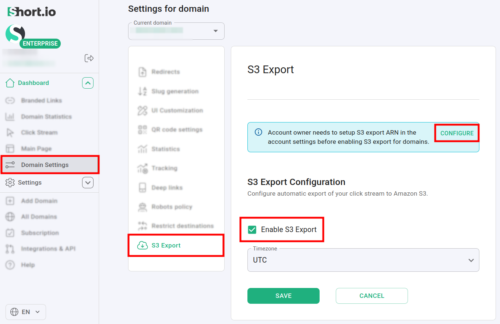Open the Subscription section
Screen dimensions: 500x324
click(39, 233)
